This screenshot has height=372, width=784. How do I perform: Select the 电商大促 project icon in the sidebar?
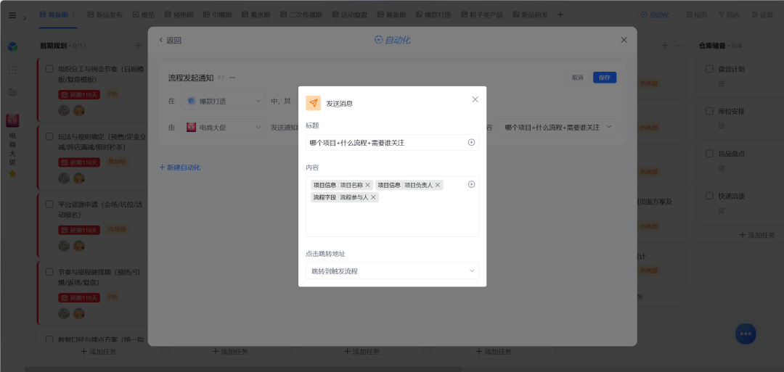point(12,120)
